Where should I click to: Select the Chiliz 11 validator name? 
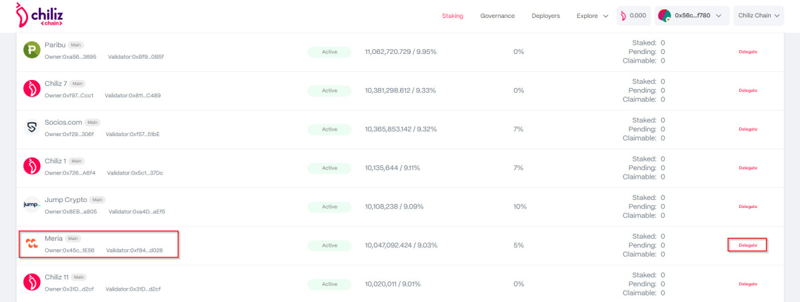pos(57,277)
